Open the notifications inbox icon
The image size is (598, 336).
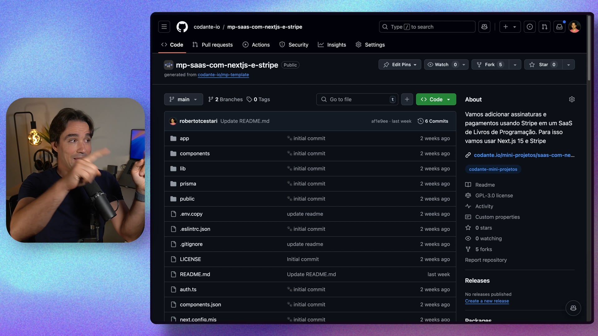pyautogui.click(x=559, y=27)
